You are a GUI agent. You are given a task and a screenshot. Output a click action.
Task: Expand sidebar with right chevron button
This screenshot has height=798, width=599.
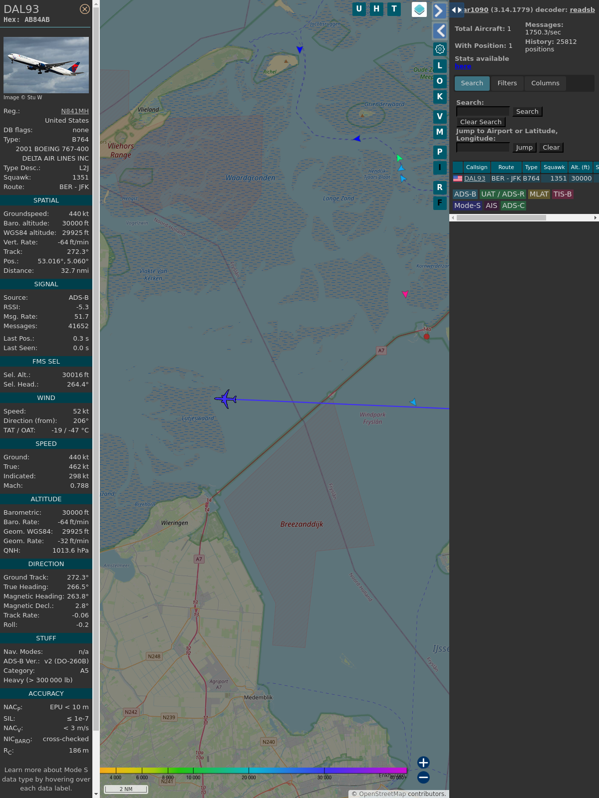pyautogui.click(x=439, y=10)
